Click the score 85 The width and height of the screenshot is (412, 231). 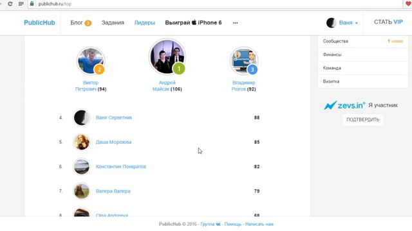click(x=257, y=142)
